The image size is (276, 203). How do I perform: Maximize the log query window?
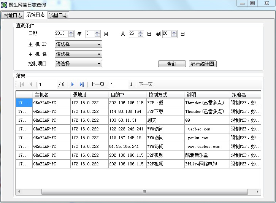point(252,3)
